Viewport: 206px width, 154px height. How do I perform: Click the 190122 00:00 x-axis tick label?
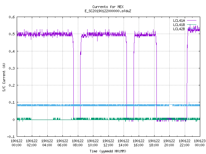click(x=16, y=143)
